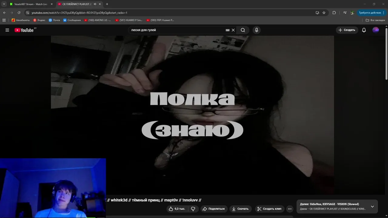The width and height of the screenshot is (388, 218).
Task: Open YouTube guide hamburger menu
Action: coord(7,30)
